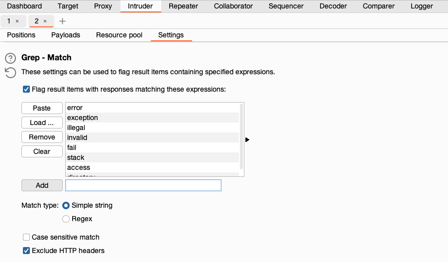Switch to the Comparer tab
The height and width of the screenshot is (262, 448).
pyautogui.click(x=379, y=6)
